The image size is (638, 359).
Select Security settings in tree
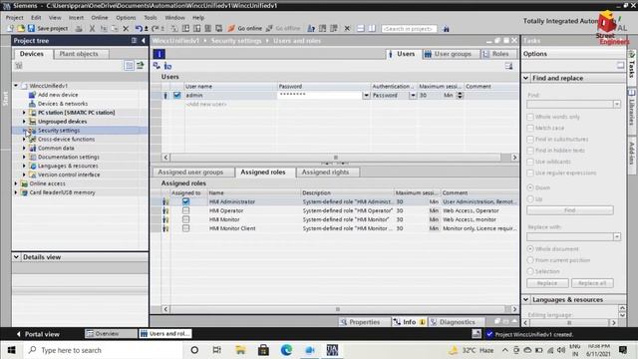(x=59, y=131)
